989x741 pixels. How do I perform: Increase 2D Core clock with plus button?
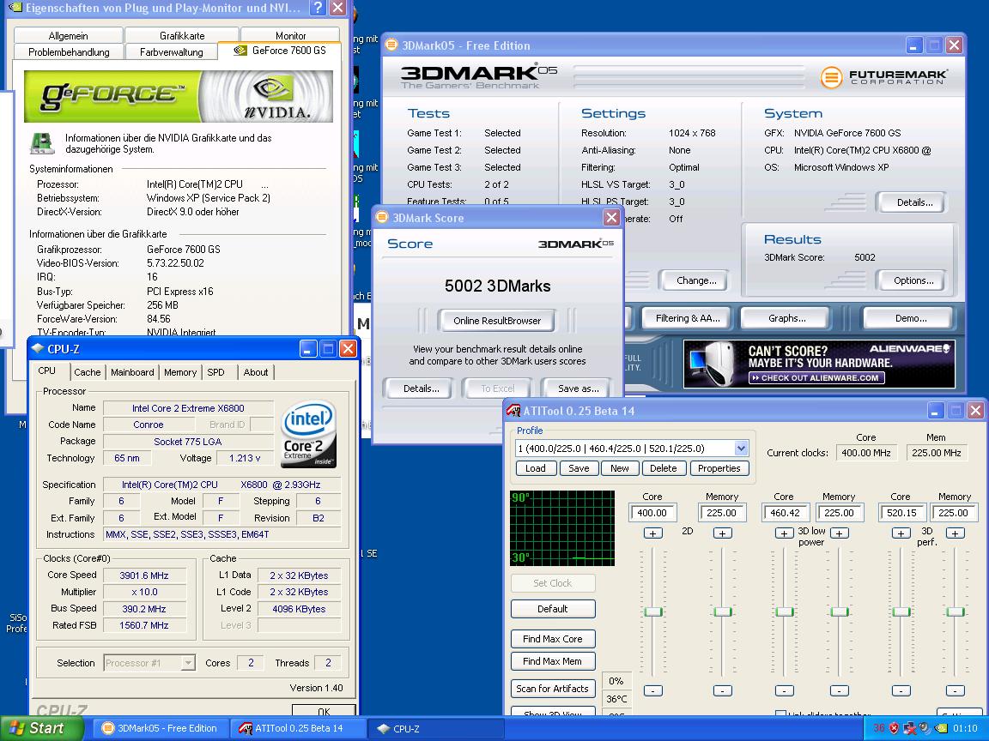pos(652,533)
